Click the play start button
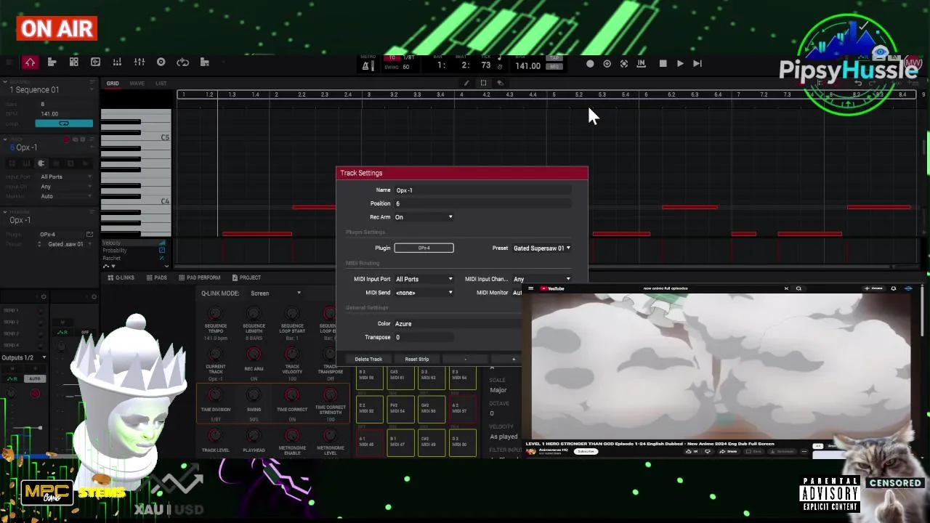The image size is (930, 523). tap(697, 64)
